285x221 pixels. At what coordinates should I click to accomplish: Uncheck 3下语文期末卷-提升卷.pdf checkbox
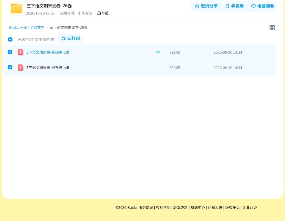10,67
